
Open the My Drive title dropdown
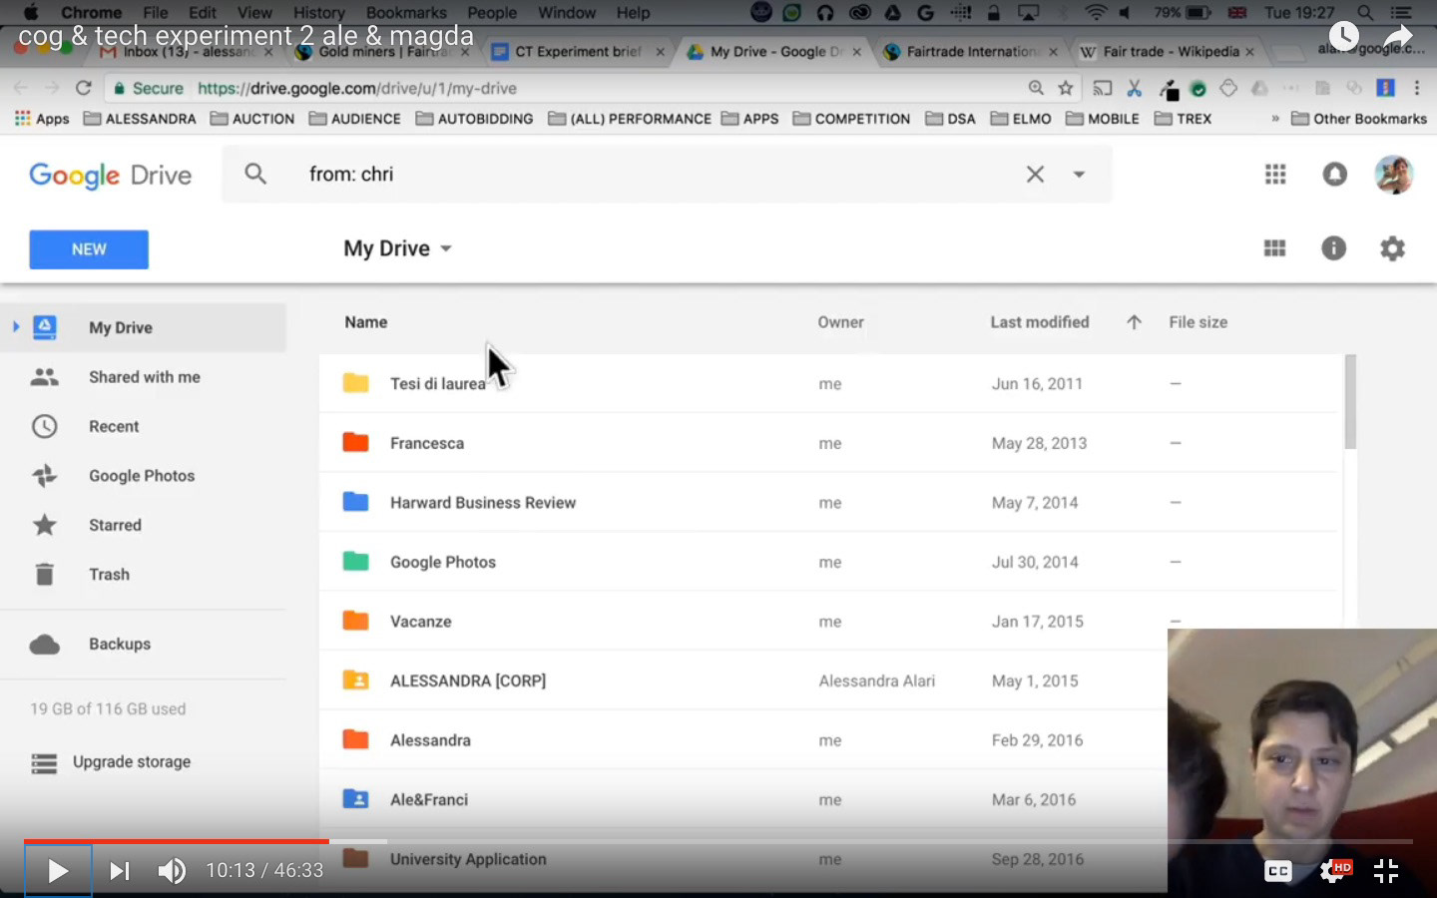pyautogui.click(x=397, y=248)
